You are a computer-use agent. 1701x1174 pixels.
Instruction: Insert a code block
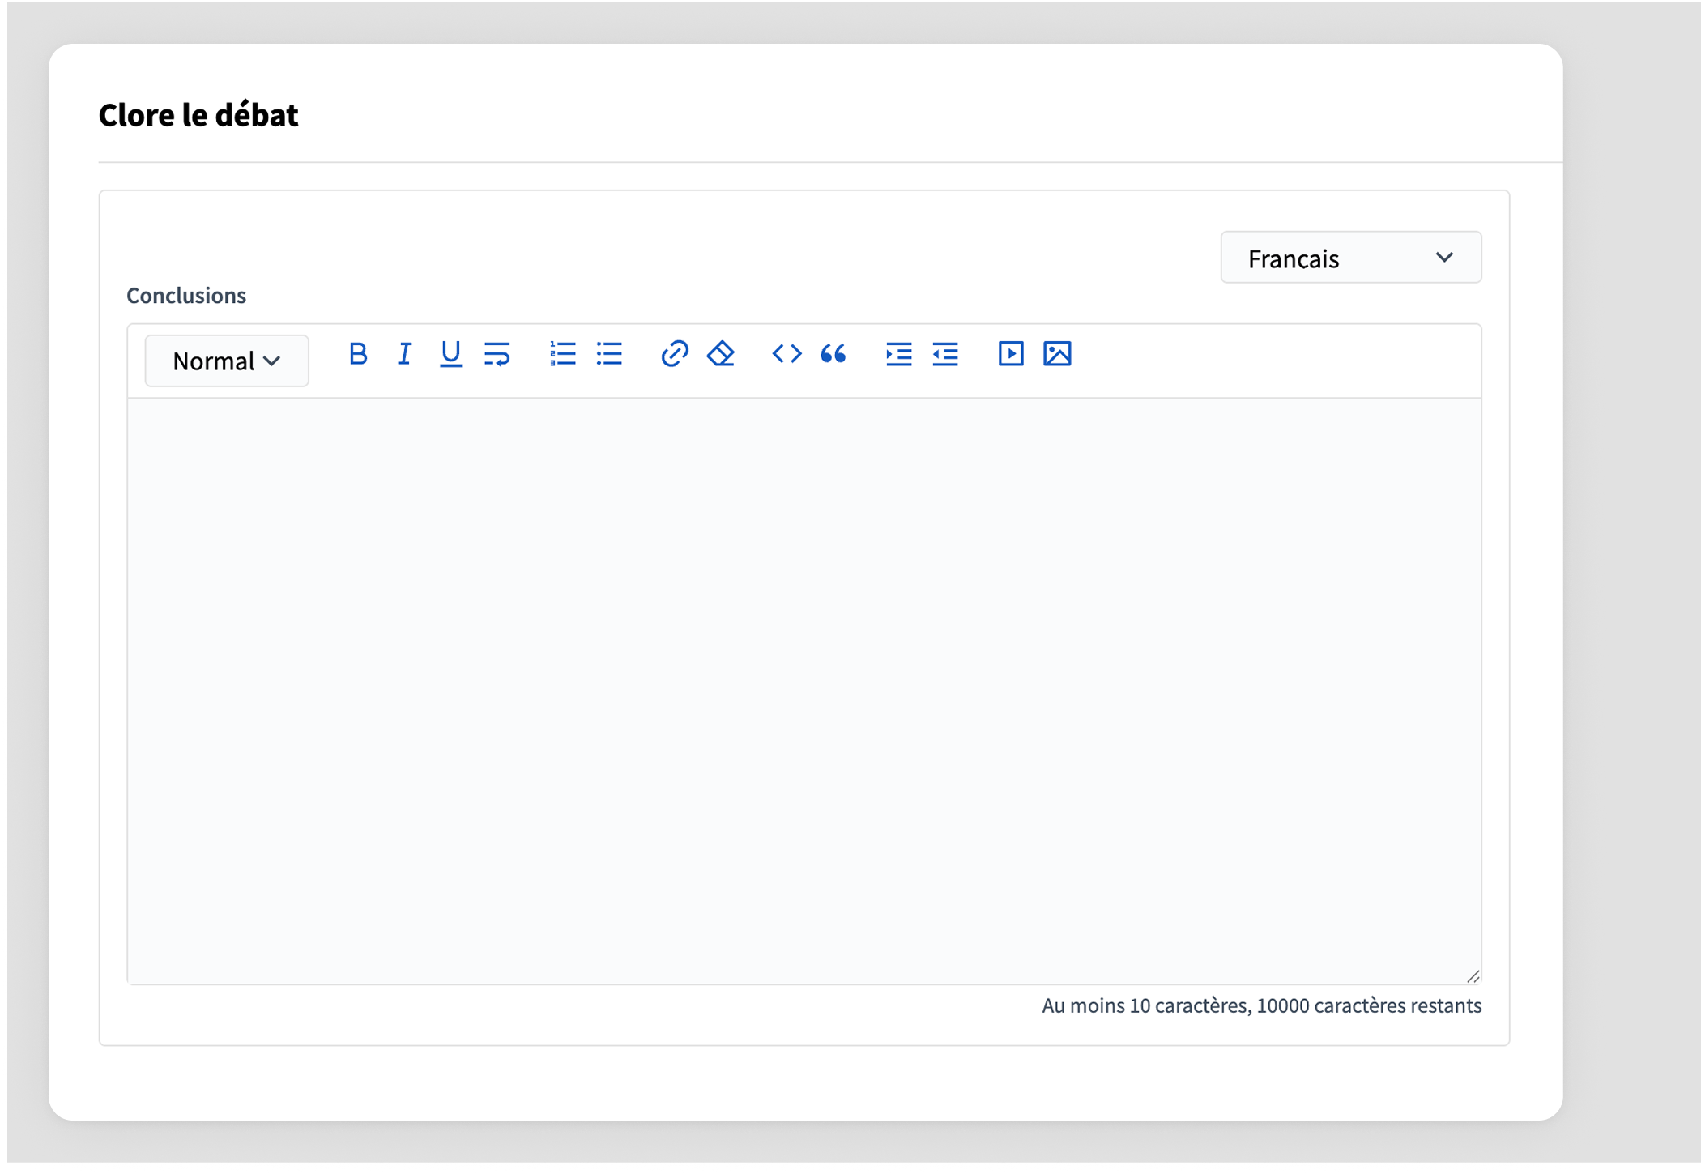pyautogui.click(x=787, y=354)
